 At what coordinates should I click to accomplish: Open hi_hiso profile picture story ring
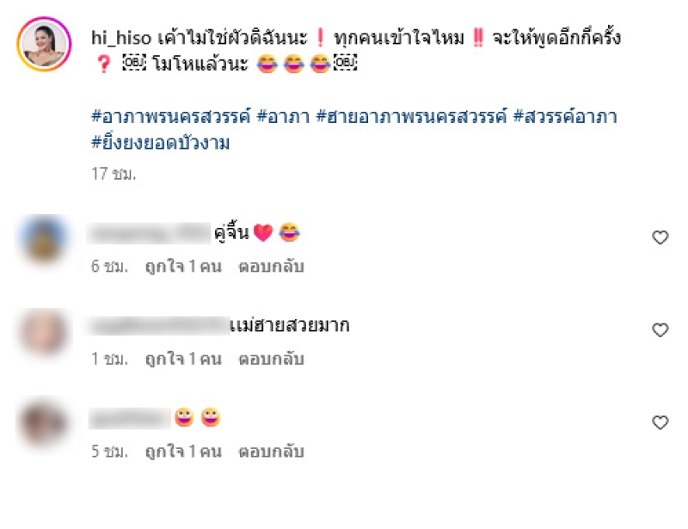coord(44,44)
